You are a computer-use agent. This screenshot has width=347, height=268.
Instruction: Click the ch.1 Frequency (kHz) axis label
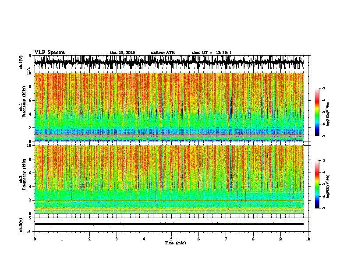[x=23, y=102]
